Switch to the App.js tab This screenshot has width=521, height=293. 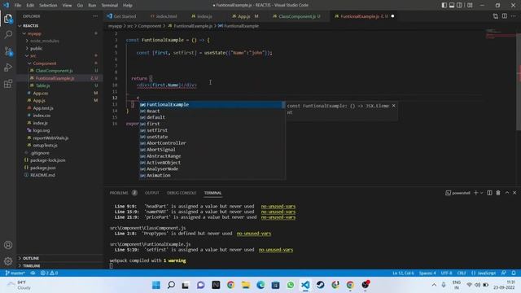(x=244, y=16)
